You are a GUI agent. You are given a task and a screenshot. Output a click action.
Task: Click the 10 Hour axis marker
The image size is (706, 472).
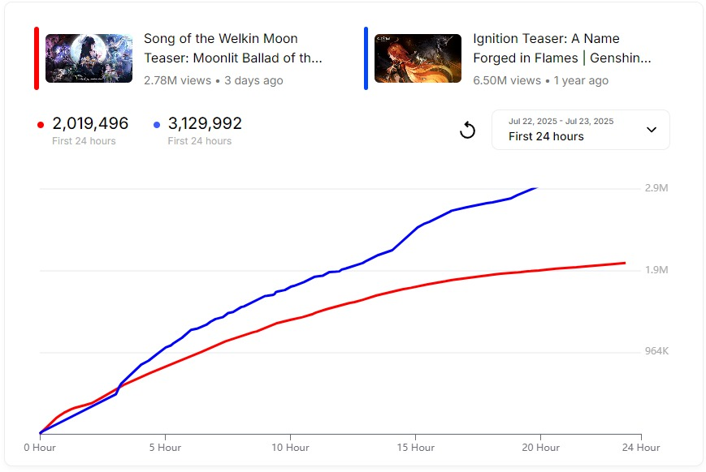[290, 448]
